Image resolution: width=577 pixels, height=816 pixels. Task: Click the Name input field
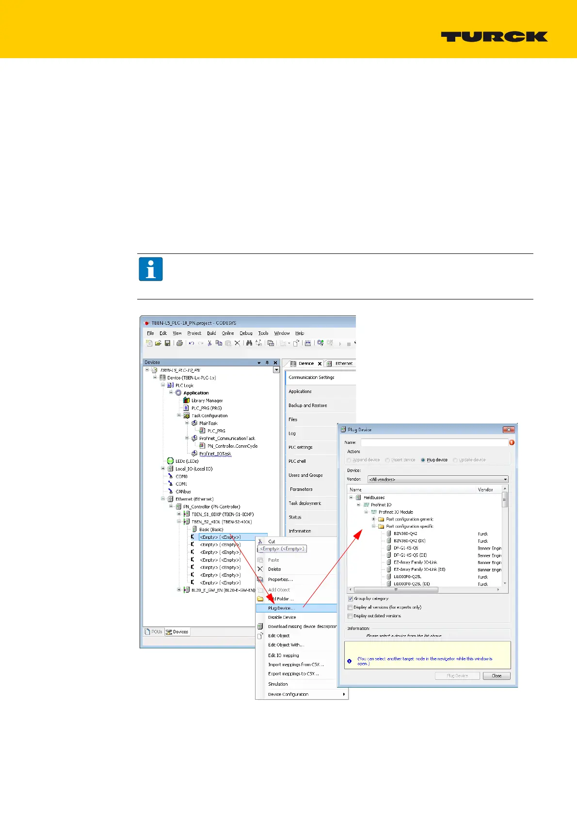pos(433,442)
